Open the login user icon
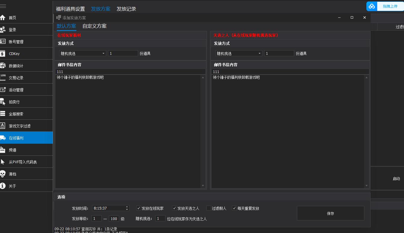 tap(3, 30)
